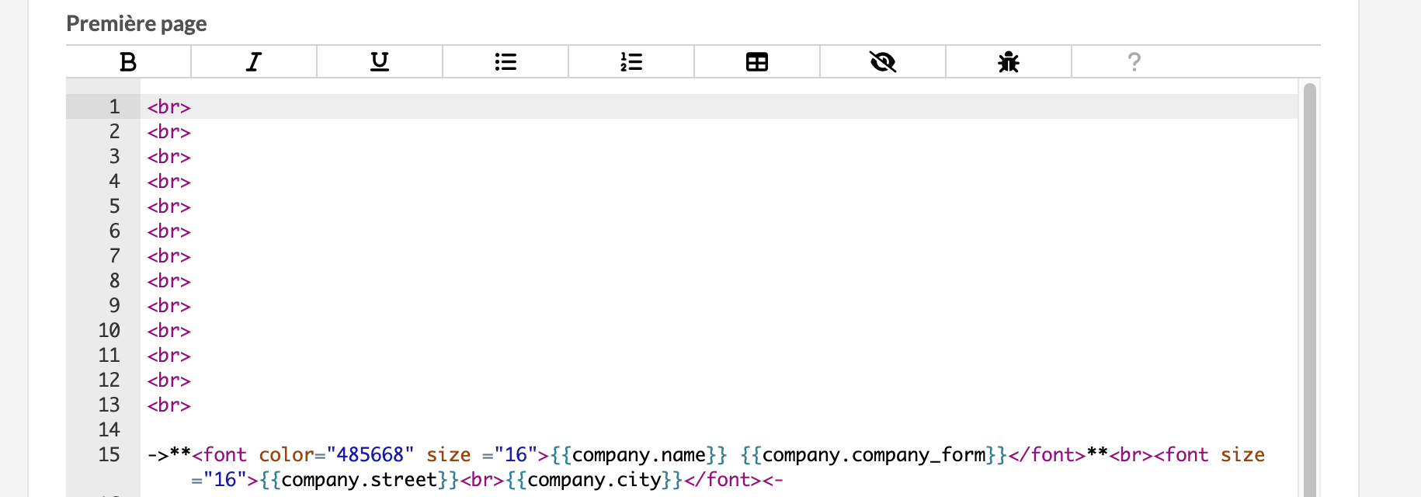
Task: Click the Première page heading
Action: click(x=137, y=23)
